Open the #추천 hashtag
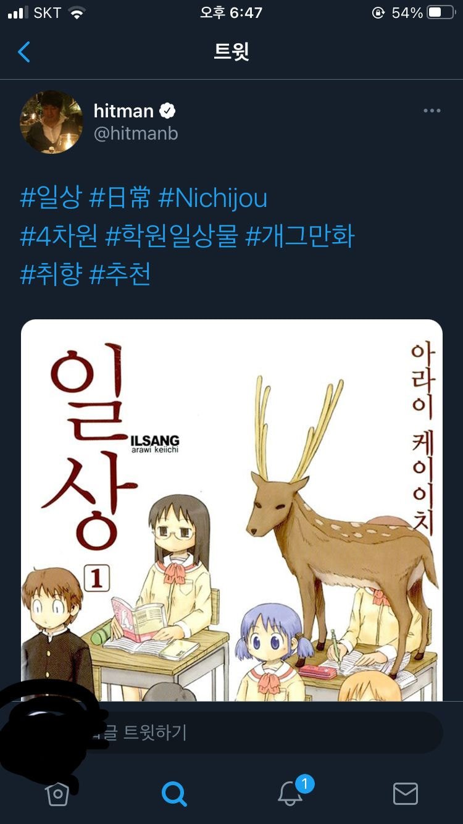The image size is (463, 824). pos(120,275)
